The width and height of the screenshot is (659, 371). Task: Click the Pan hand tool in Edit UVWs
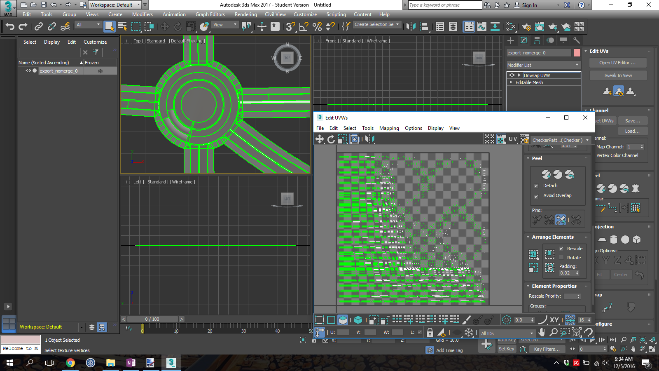coord(542,332)
